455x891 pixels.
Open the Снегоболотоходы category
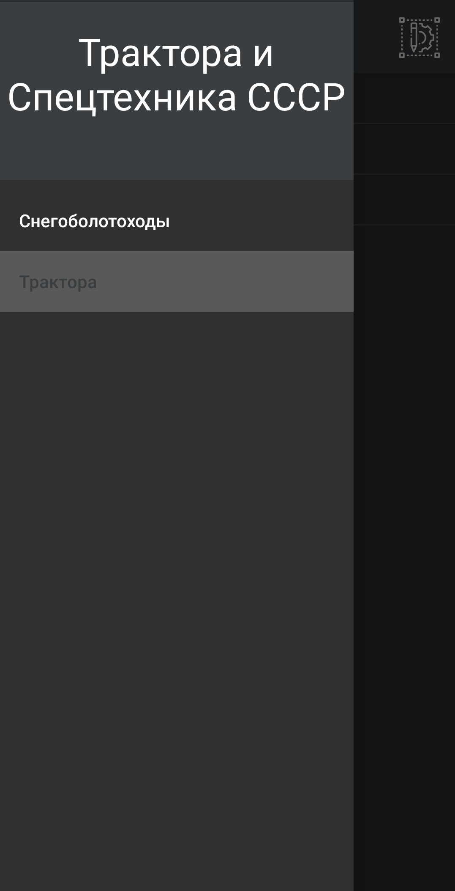click(177, 221)
